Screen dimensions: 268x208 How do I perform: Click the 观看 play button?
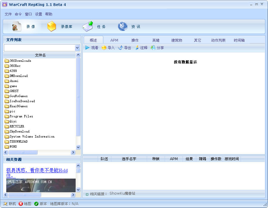click(87, 48)
